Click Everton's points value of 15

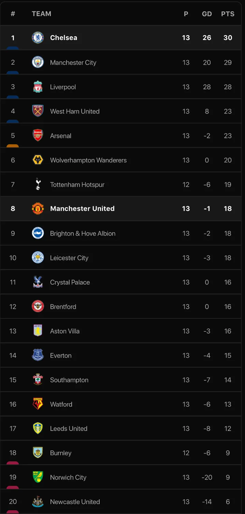(228, 356)
